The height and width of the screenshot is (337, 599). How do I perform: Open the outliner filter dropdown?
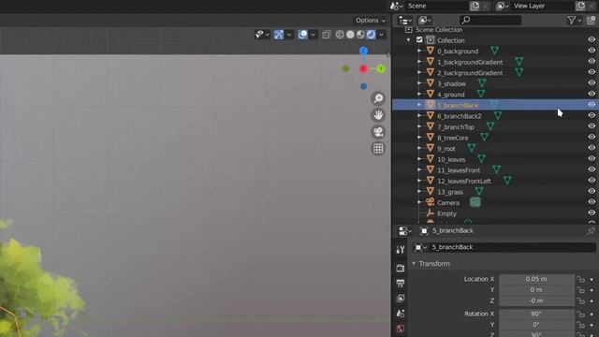pos(574,21)
